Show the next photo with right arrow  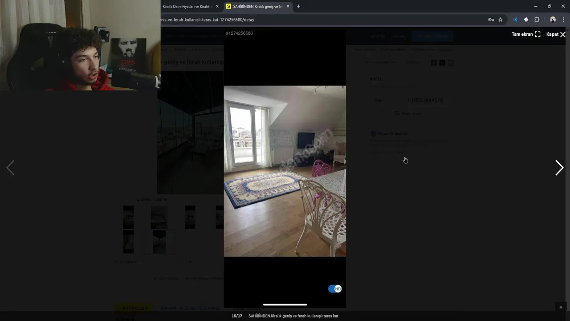click(x=559, y=168)
